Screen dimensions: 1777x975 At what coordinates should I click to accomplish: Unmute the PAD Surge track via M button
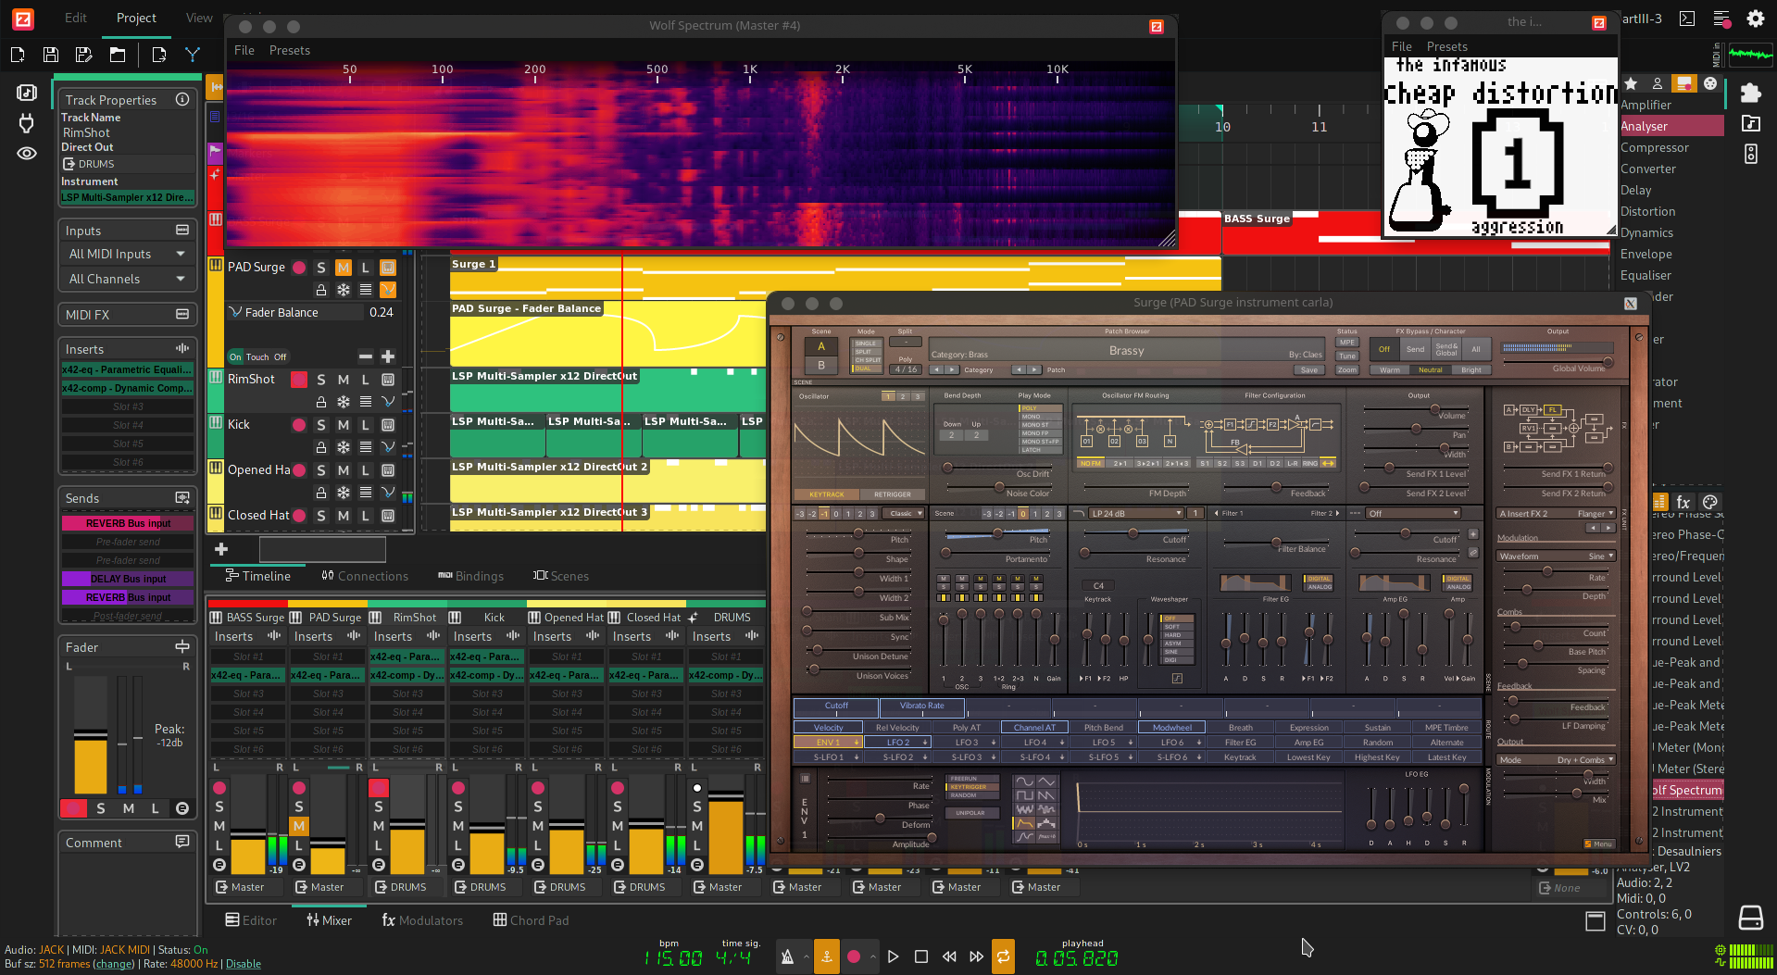344,268
